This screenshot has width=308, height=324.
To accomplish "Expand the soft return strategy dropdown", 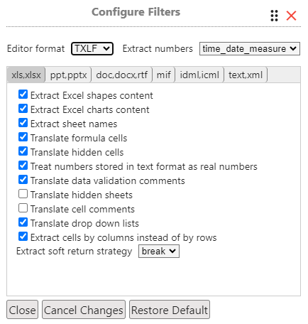I will coord(159,251).
